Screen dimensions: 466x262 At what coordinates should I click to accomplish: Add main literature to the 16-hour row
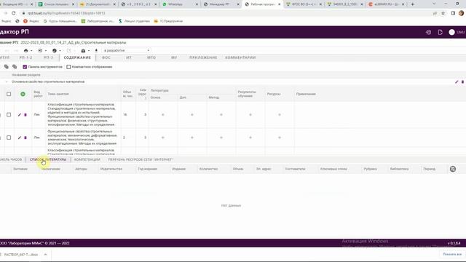(163, 115)
